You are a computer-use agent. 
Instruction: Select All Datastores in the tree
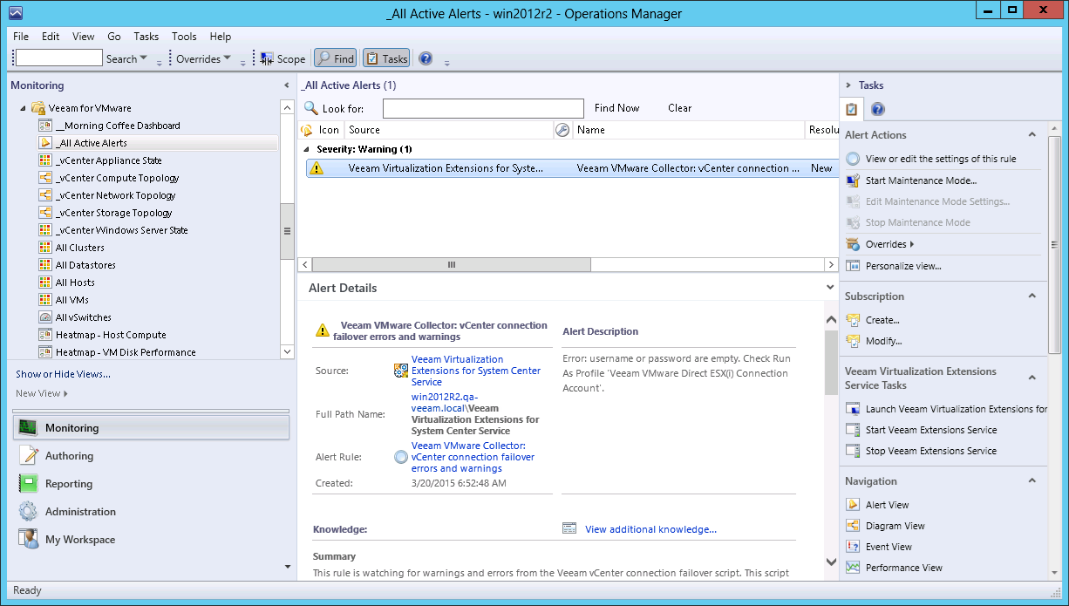pos(85,265)
